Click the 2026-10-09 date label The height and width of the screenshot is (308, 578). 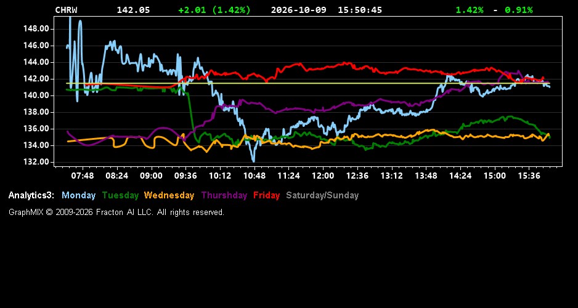(x=299, y=10)
